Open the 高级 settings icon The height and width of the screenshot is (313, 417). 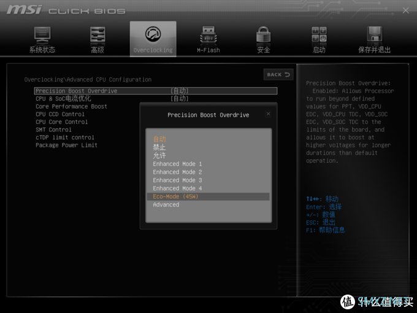pyautogui.click(x=98, y=34)
